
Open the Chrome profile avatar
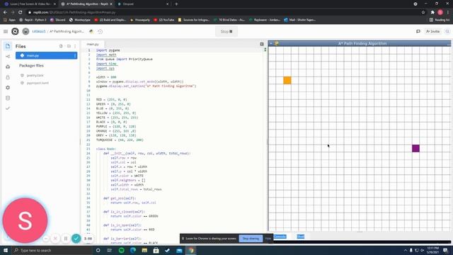click(440, 13)
